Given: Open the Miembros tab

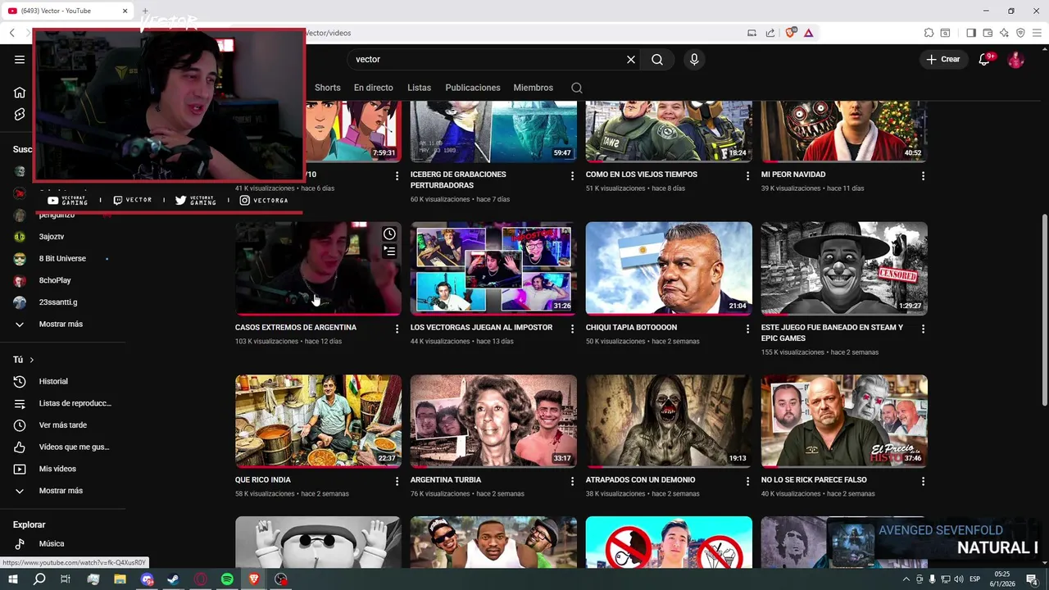Looking at the screenshot, I should (x=534, y=88).
